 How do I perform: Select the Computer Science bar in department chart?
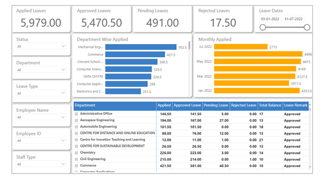click(128, 69)
